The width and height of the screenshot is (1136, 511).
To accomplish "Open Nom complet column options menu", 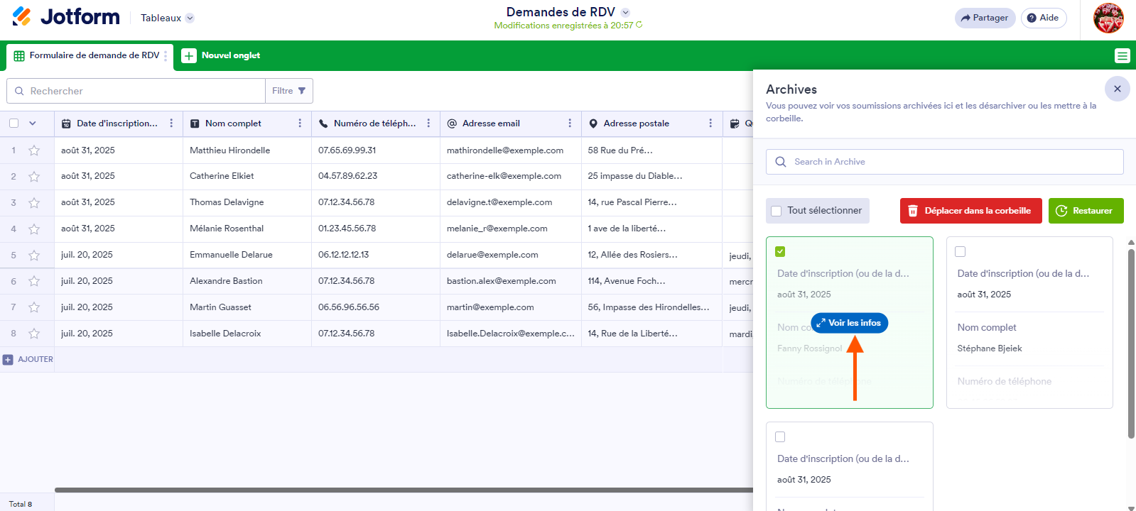I will click(x=300, y=123).
